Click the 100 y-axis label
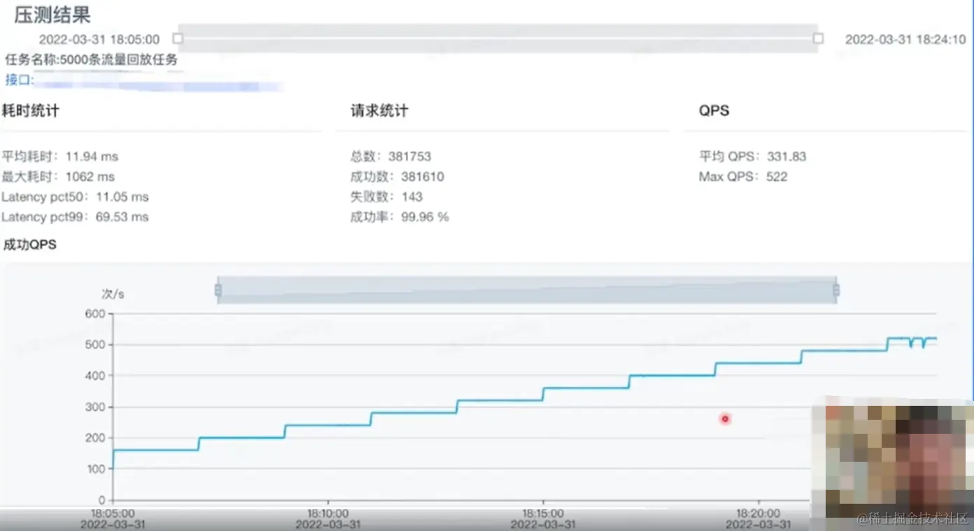 [95, 469]
